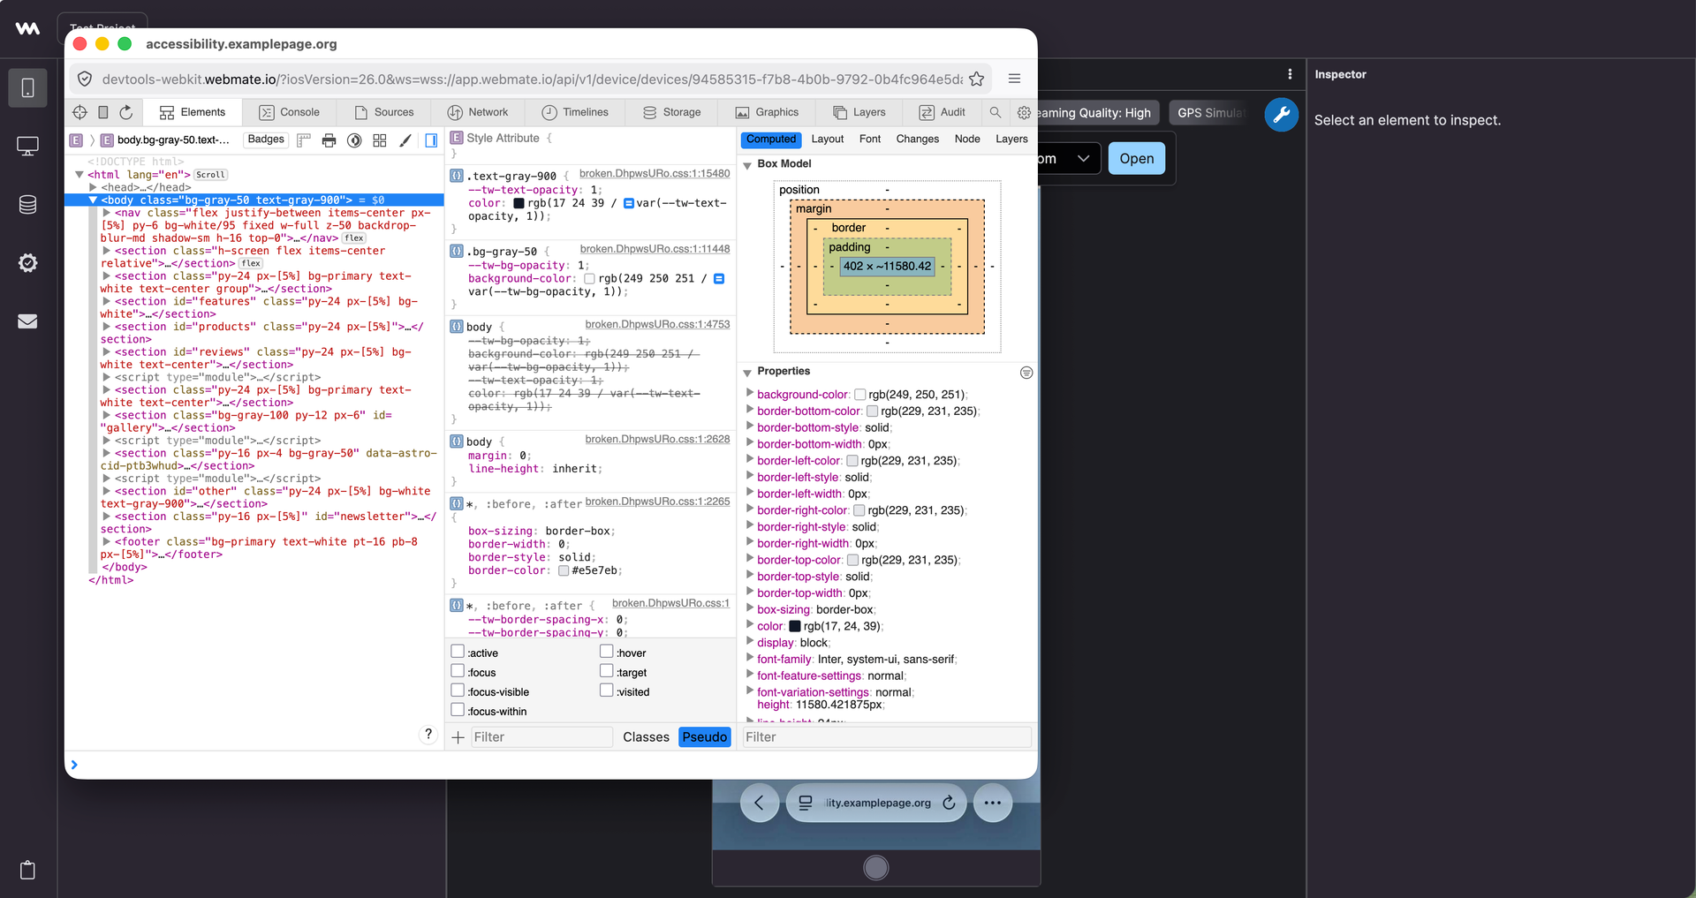Viewport: 1696px width, 898px height.
Task: Toggle the Badges button
Action: tap(266, 140)
